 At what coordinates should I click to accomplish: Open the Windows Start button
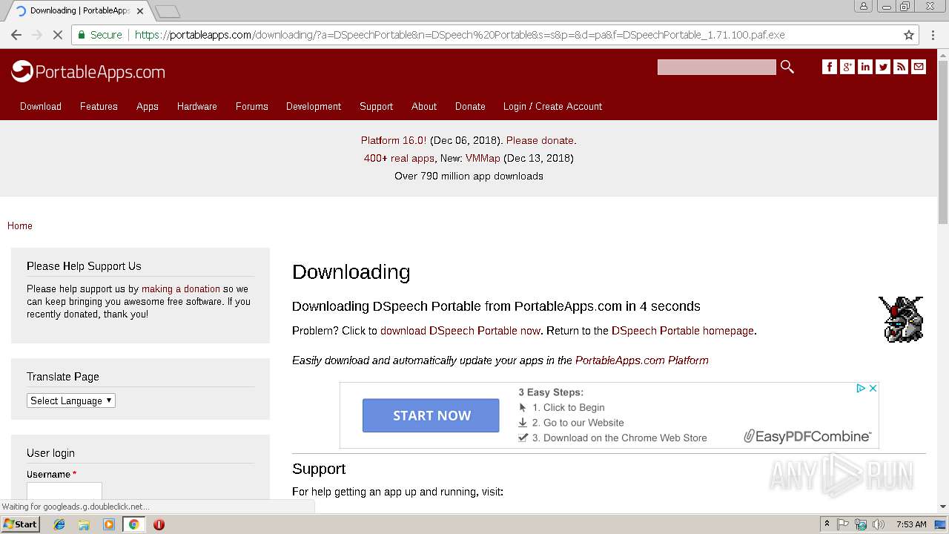20,524
